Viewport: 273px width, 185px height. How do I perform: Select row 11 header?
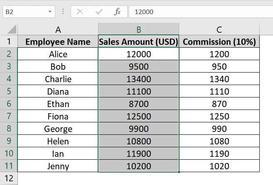[x=9, y=166]
